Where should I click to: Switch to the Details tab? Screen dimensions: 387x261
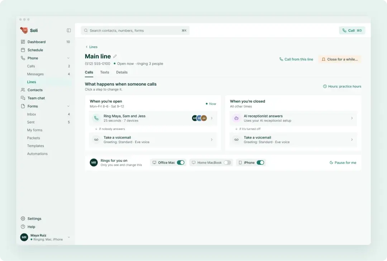coord(122,72)
